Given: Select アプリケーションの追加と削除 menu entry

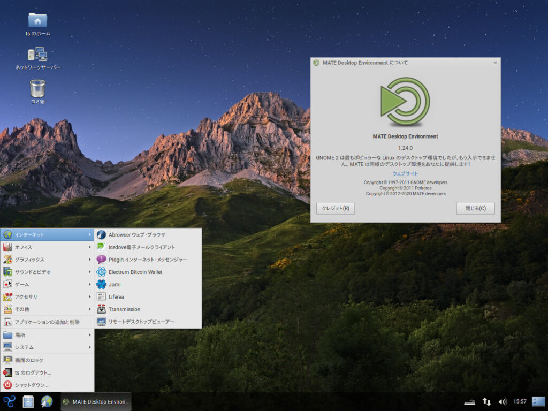Looking at the screenshot, I should pyautogui.click(x=48, y=323).
